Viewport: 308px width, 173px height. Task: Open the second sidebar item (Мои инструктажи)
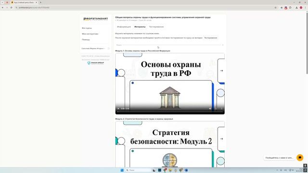(x=90, y=34)
